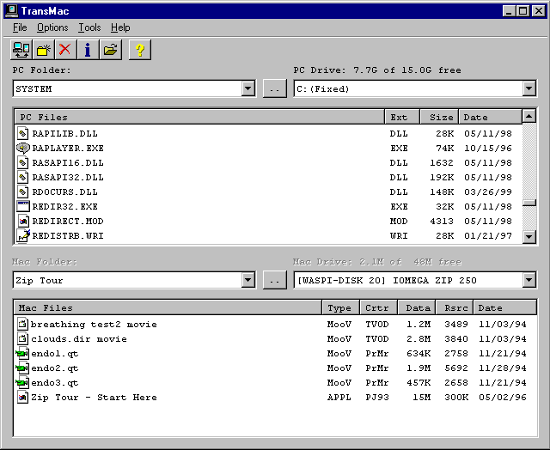This screenshot has width=550, height=450.
Task: Click the TransMac title bar app icon
Action: [x=11, y=11]
